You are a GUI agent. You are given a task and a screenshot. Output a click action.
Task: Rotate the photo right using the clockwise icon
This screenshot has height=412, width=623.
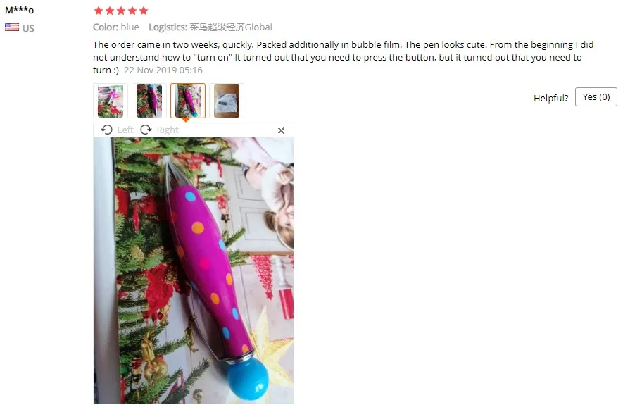click(x=146, y=130)
